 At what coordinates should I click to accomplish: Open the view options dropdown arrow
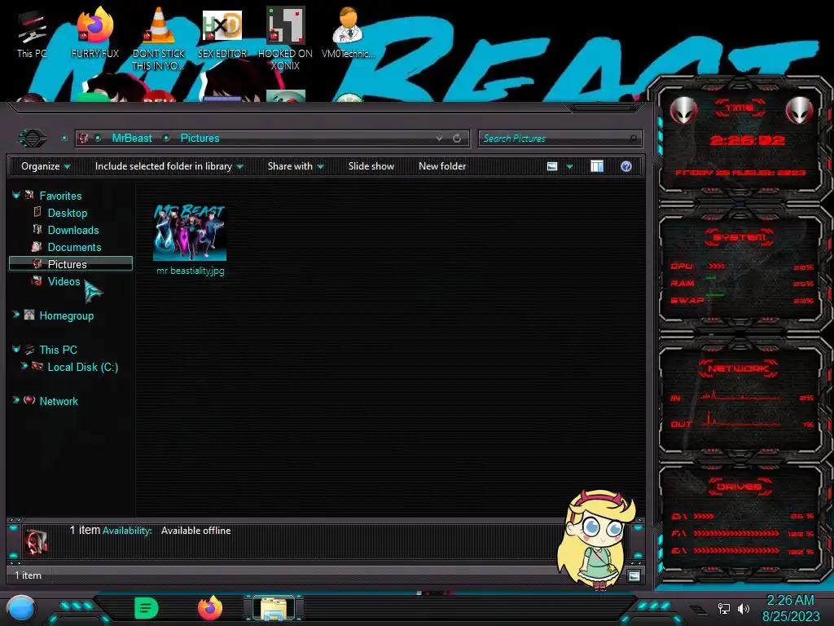(569, 166)
